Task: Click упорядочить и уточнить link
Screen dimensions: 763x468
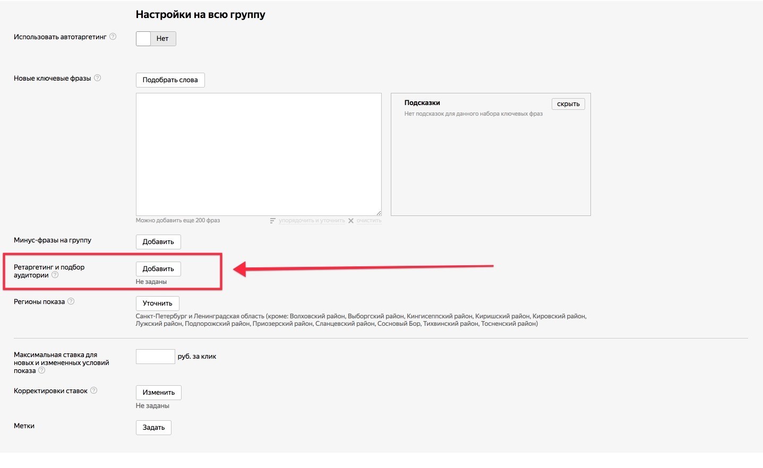Action: [x=312, y=221]
